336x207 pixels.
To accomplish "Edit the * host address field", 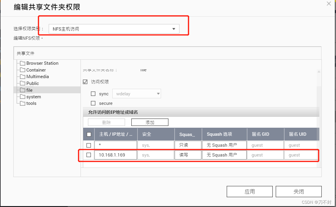I will tap(116, 145).
